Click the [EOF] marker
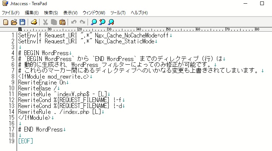 click(25, 141)
